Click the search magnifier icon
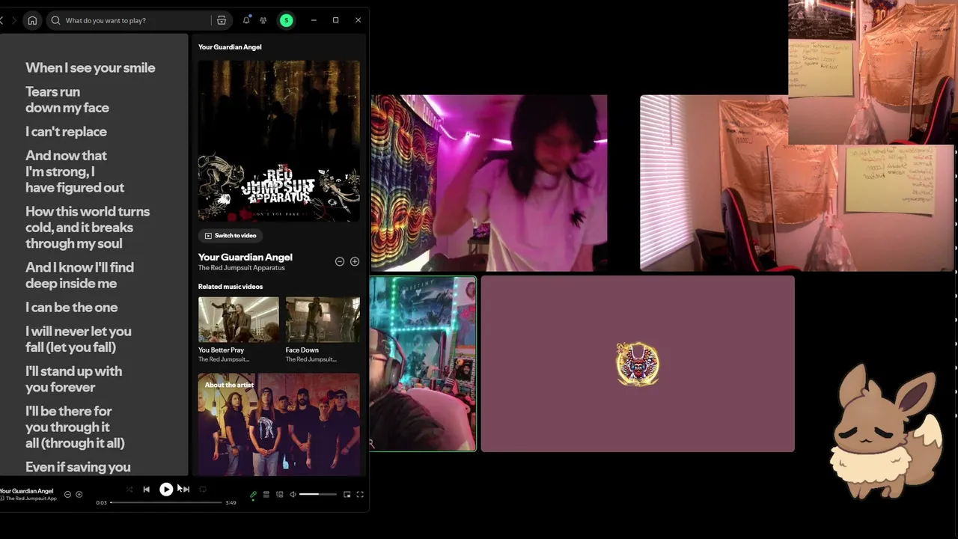The image size is (958, 539). click(x=55, y=20)
